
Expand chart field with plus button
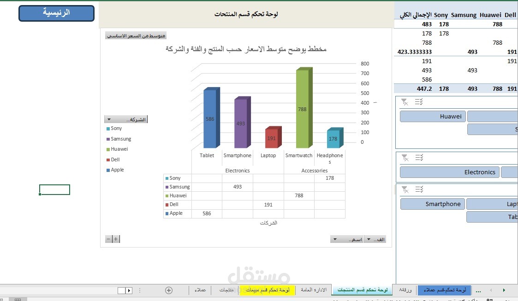[x=116, y=239]
